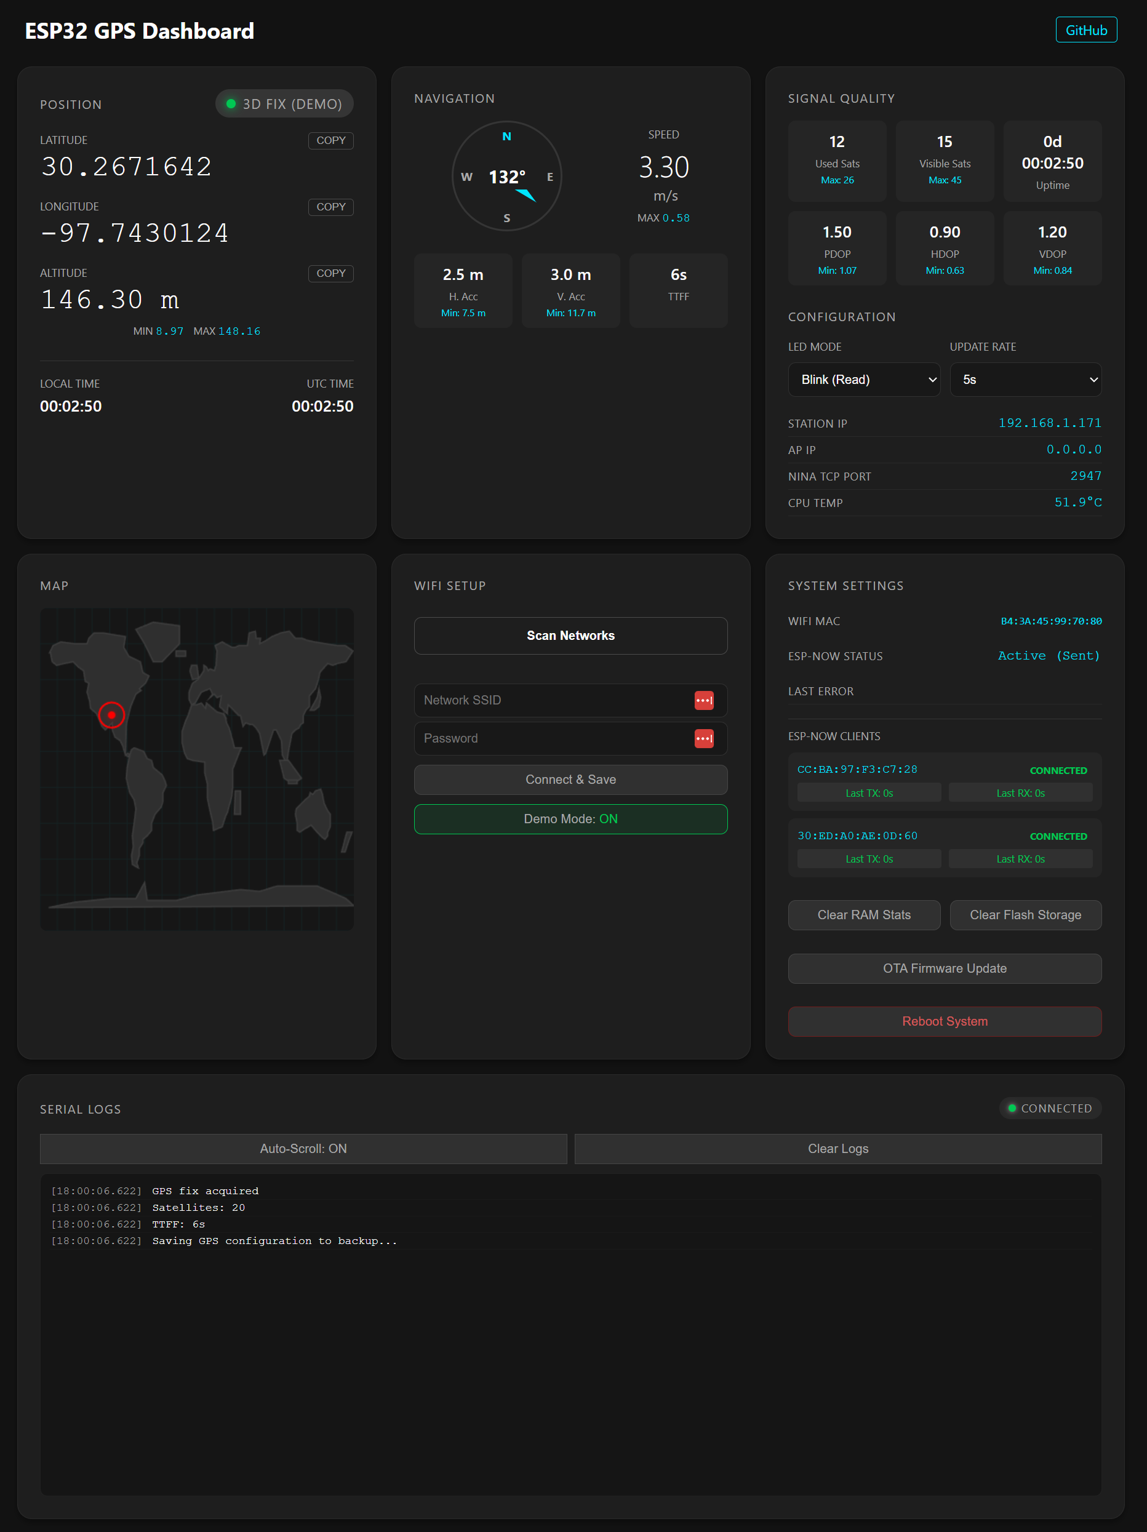Copy the latitude value
The image size is (1147, 1532).
coord(330,141)
